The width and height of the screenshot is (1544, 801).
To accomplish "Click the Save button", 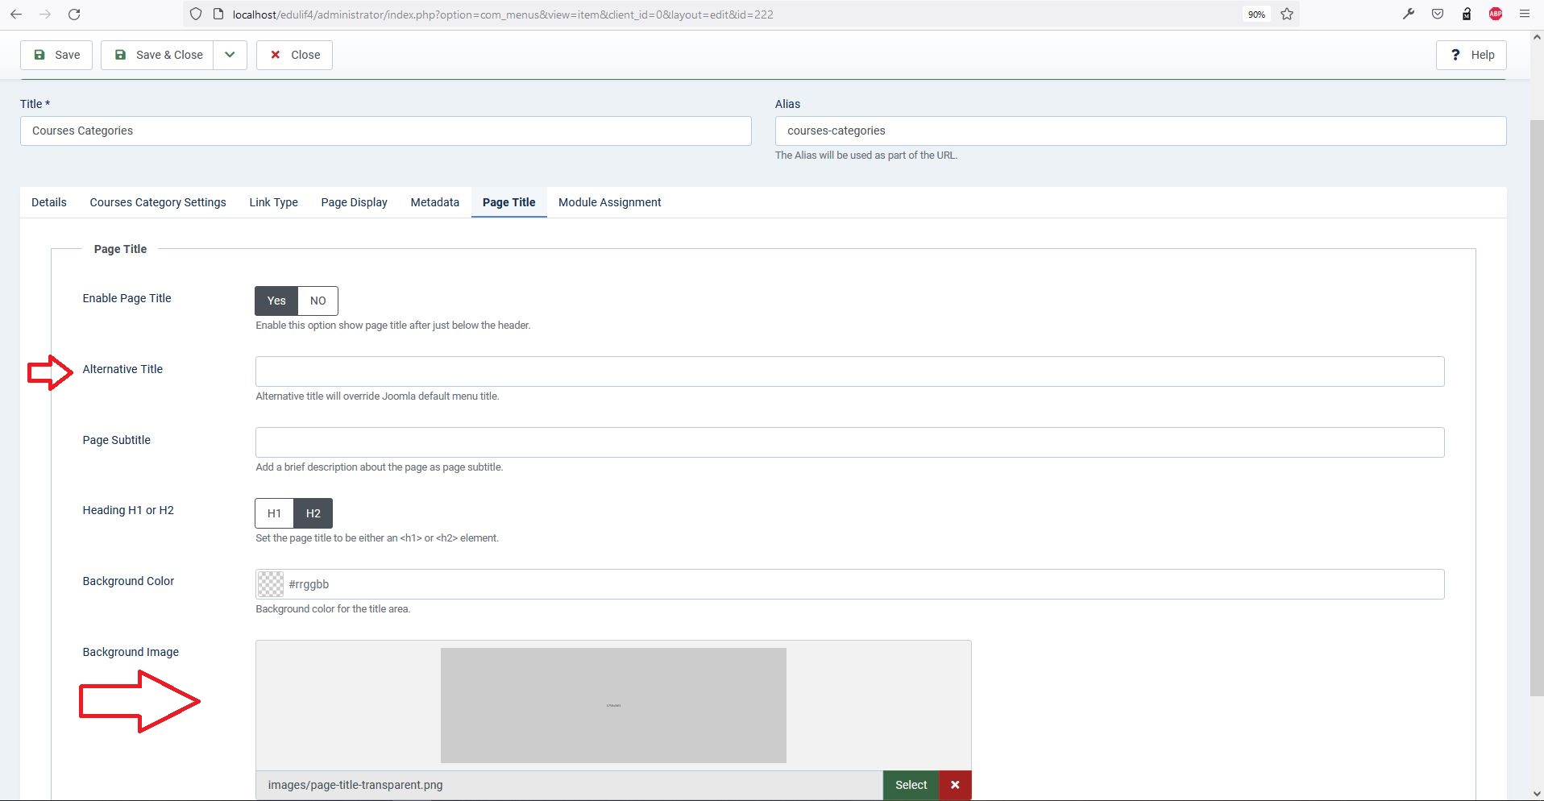I will 56,55.
